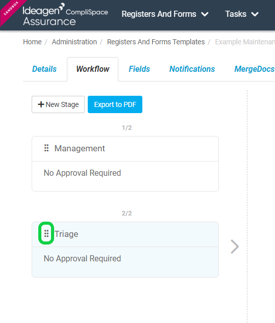This screenshot has width=275, height=323.
Task: Click the Export to PDF button
Action: coord(115,104)
